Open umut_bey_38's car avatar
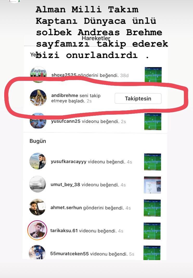Image resolution: width=193 pixels, height=278 pixels. [x=37, y=184]
